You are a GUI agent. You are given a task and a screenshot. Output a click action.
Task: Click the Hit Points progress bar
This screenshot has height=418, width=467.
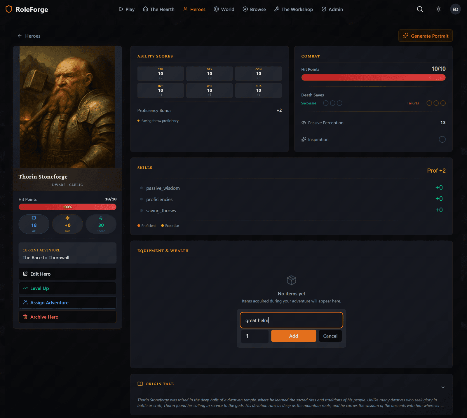tap(67, 207)
